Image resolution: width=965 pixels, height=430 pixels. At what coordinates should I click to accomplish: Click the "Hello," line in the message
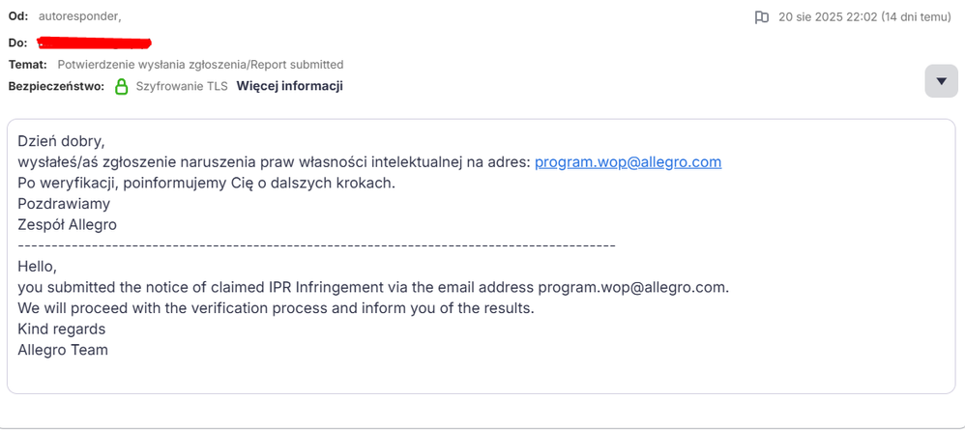[38, 267]
